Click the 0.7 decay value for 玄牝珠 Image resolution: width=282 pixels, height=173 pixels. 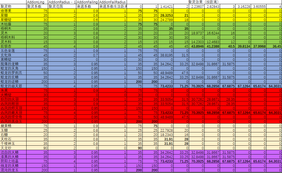(x=87, y=55)
